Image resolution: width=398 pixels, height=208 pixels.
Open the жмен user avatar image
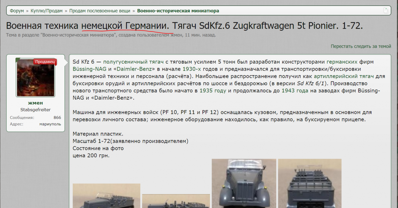tap(35, 78)
